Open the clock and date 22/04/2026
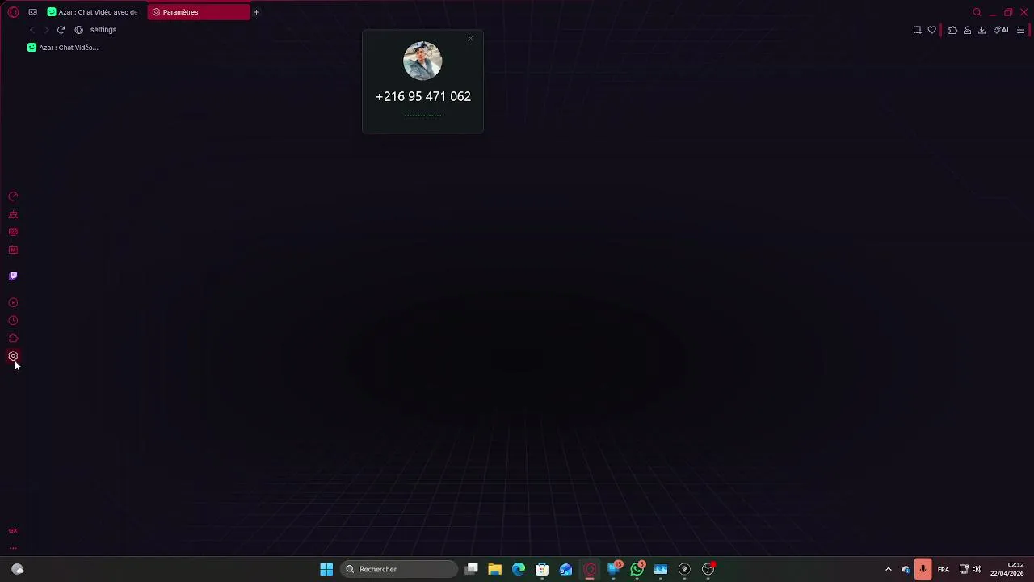The height and width of the screenshot is (582, 1034). pos(1007,569)
